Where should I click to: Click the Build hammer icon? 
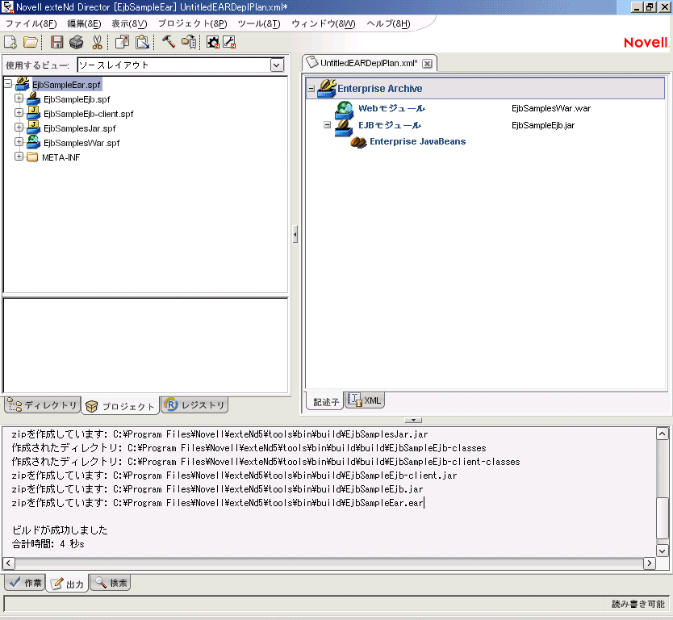[168, 42]
